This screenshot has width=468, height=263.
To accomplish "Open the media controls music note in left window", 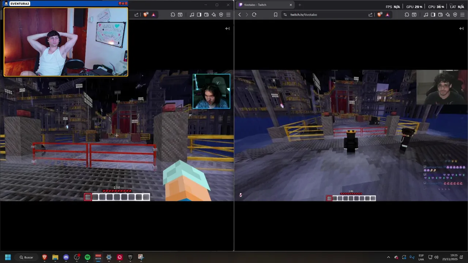I will [192, 15].
